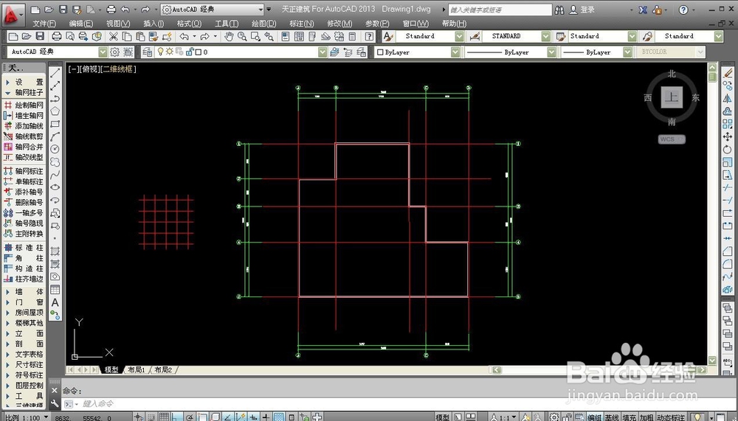The width and height of the screenshot is (738, 421).
Task: Toggle 基线 in the status bar
Action: pos(612,417)
